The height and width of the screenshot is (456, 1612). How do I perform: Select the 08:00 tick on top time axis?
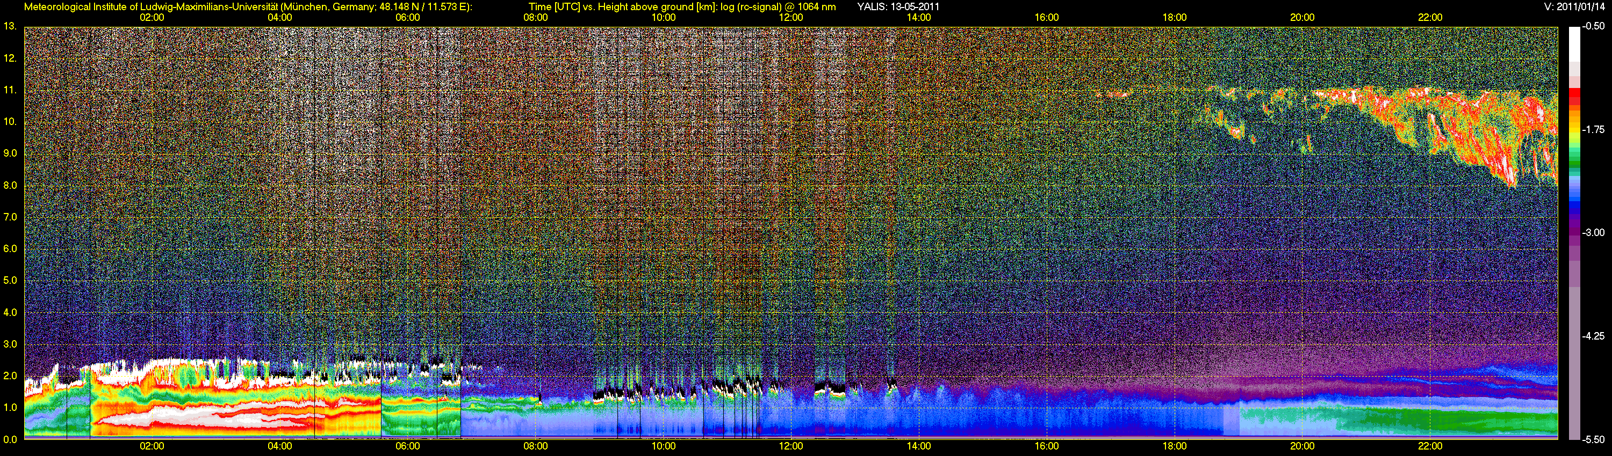(x=535, y=18)
